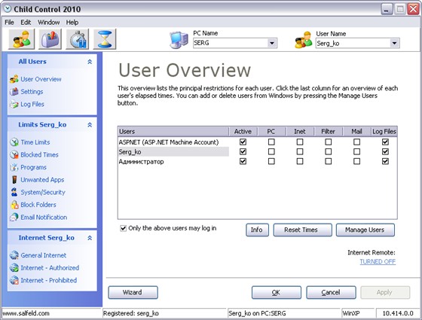
Task: Click the User Overview sidebar icon
Action: (x=14, y=79)
